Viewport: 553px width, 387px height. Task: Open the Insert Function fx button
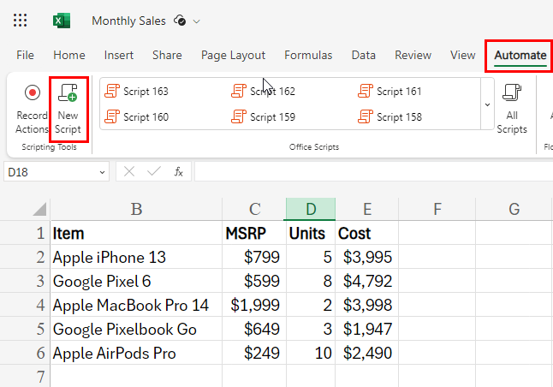point(179,172)
